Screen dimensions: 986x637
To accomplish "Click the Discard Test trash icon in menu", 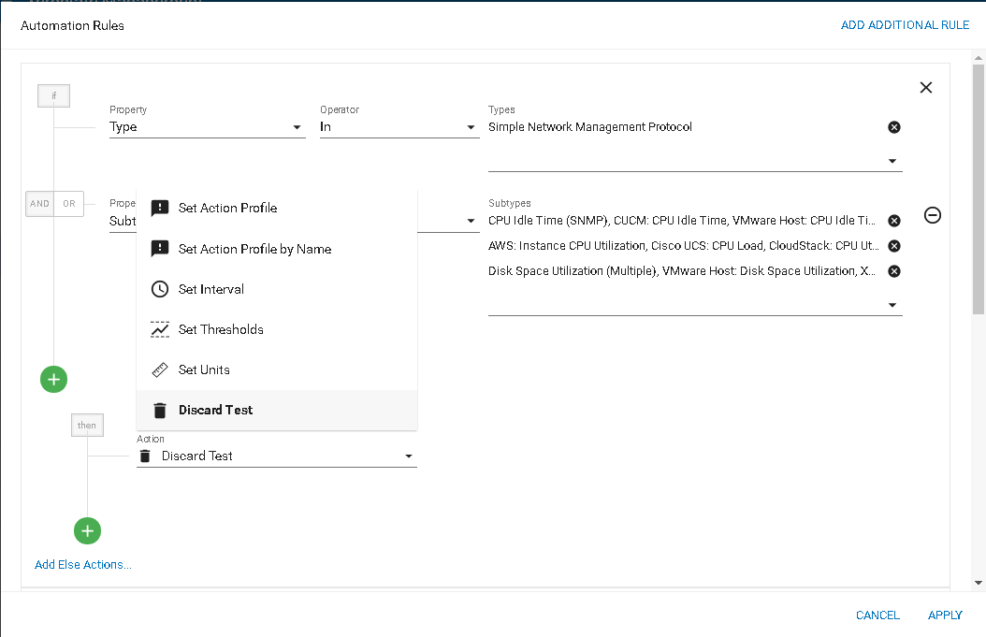I will pos(160,411).
